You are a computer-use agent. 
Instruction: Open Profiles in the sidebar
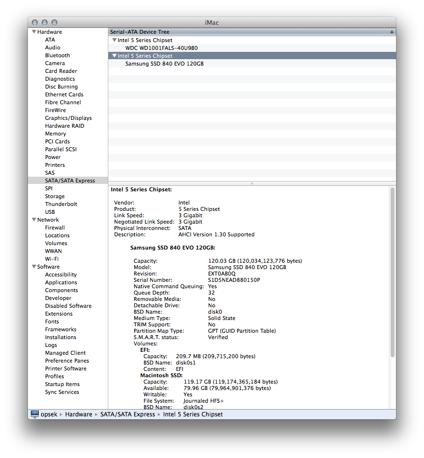[54, 376]
